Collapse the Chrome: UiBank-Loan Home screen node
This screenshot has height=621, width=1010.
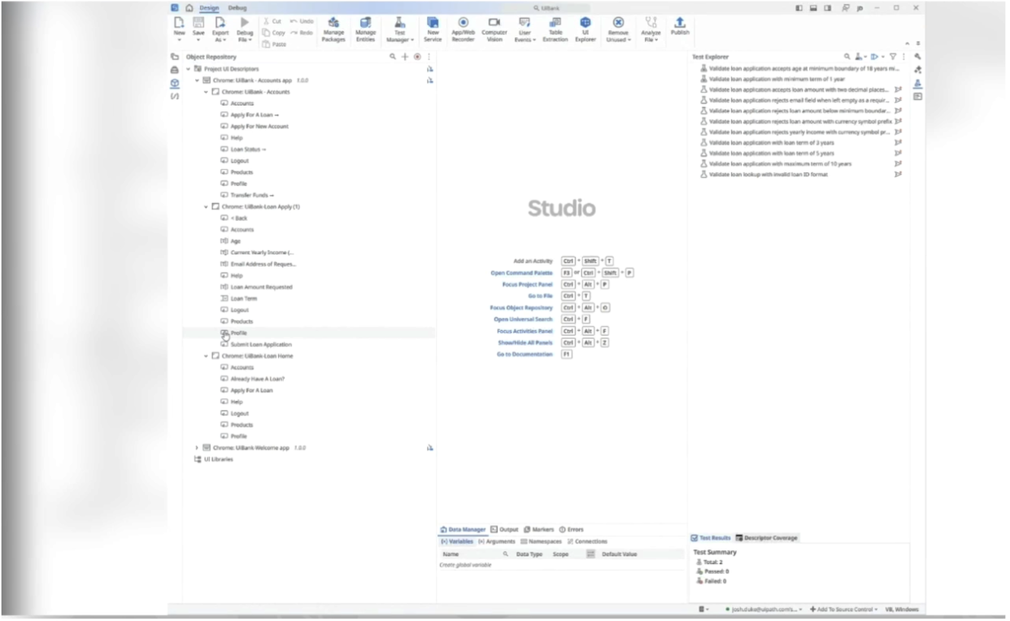click(207, 356)
